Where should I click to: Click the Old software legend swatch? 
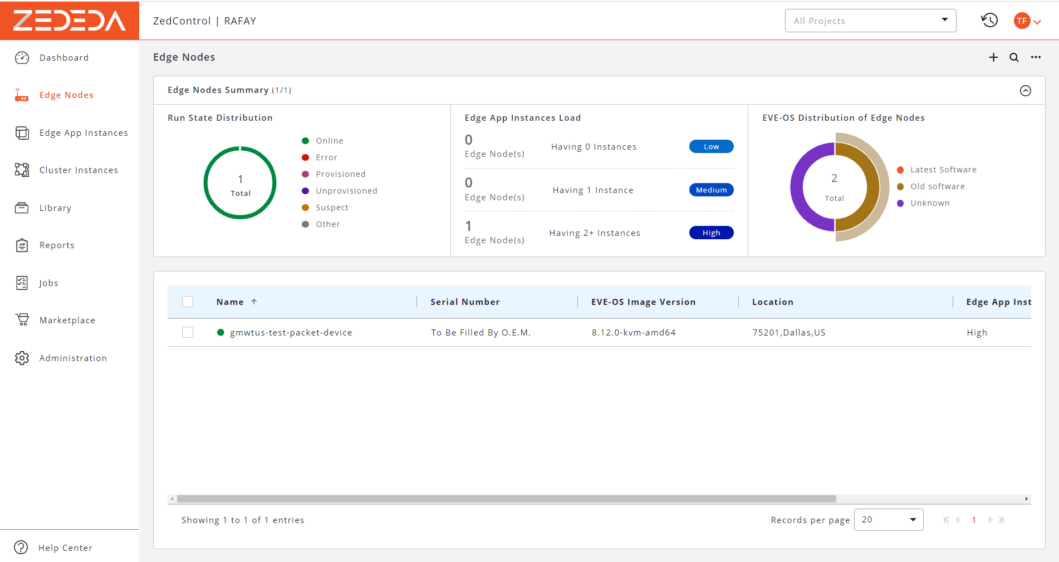click(x=900, y=186)
